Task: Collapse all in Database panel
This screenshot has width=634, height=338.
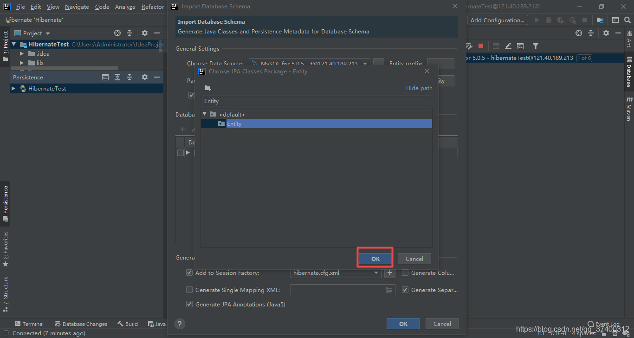Action: pos(591,33)
